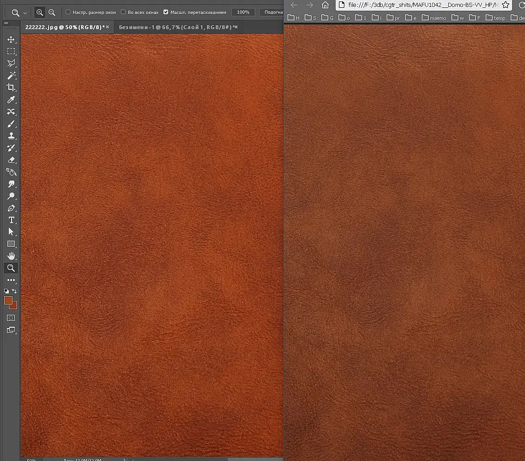Select the Zoom tool in the toolbox
This screenshot has height=461, width=525.
[11, 268]
